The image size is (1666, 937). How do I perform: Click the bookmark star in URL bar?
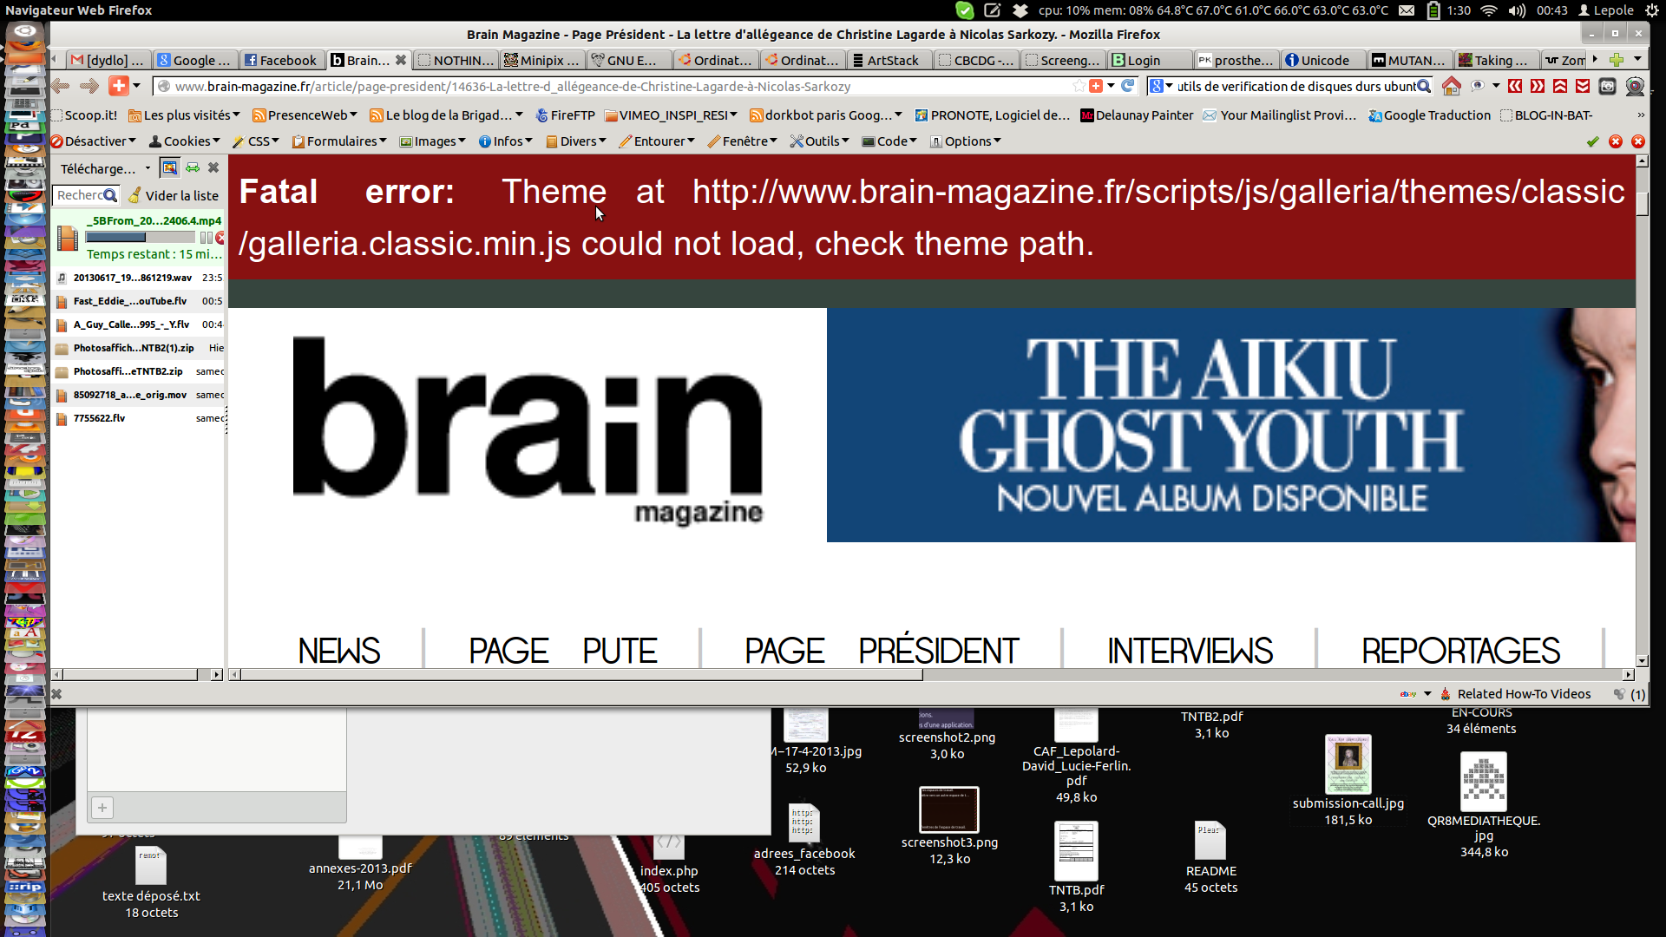pyautogui.click(x=1079, y=86)
